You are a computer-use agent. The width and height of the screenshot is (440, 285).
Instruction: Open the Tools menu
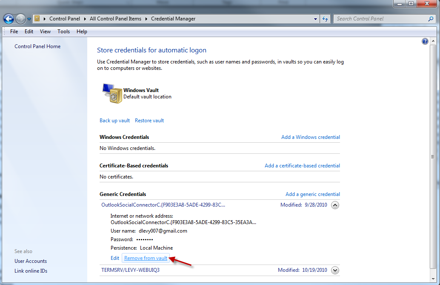coord(64,32)
